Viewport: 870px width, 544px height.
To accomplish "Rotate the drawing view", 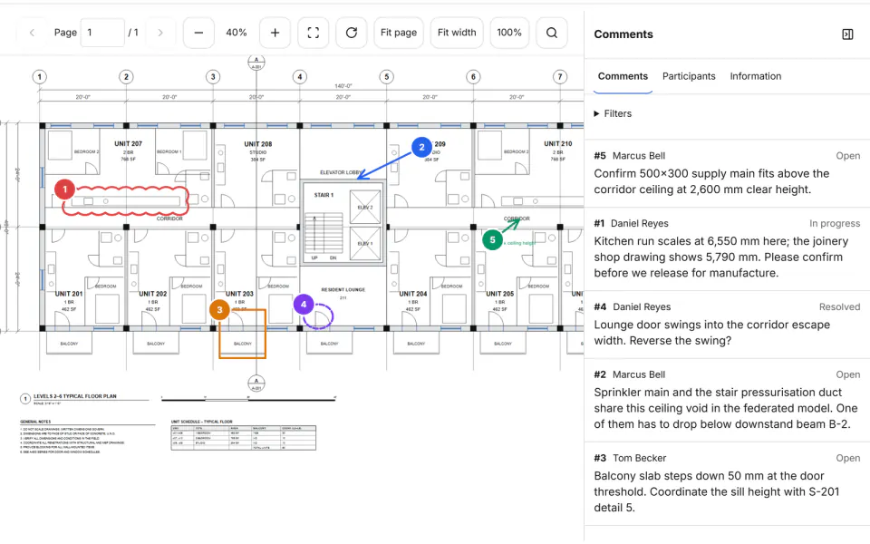I will coord(352,33).
